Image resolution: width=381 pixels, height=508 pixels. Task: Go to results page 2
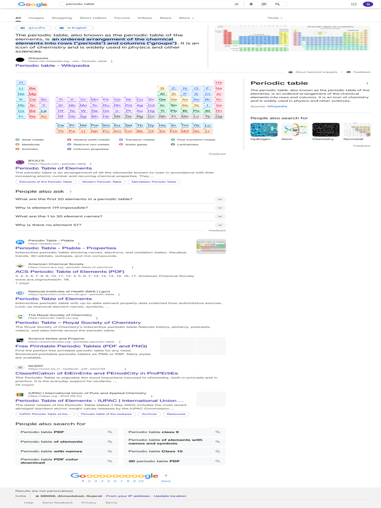point(89,481)
